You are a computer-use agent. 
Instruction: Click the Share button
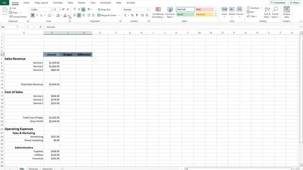(294, 3)
